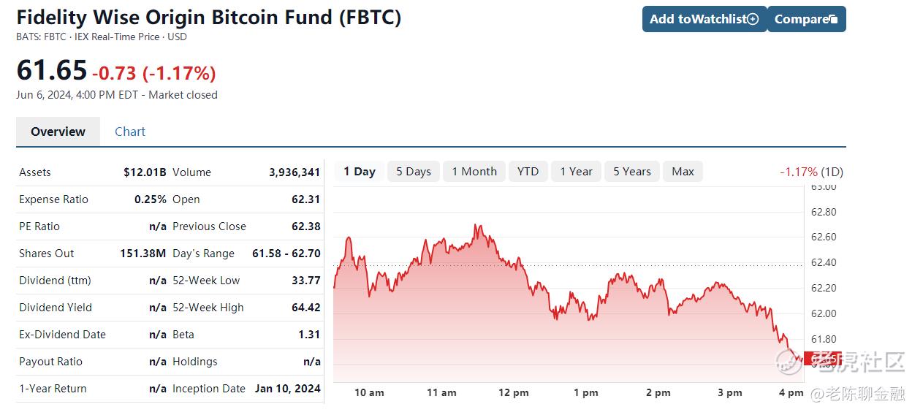923x415 pixels.
Task: Show the Max chart range
Action: (683, 172)
